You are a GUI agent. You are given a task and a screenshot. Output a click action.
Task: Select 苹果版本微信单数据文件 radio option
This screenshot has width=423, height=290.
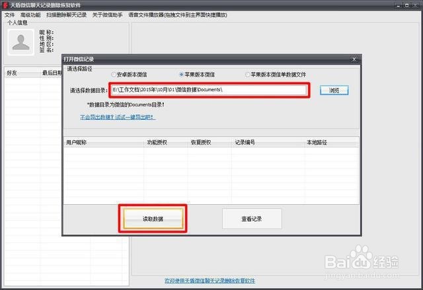coord(276,75)
